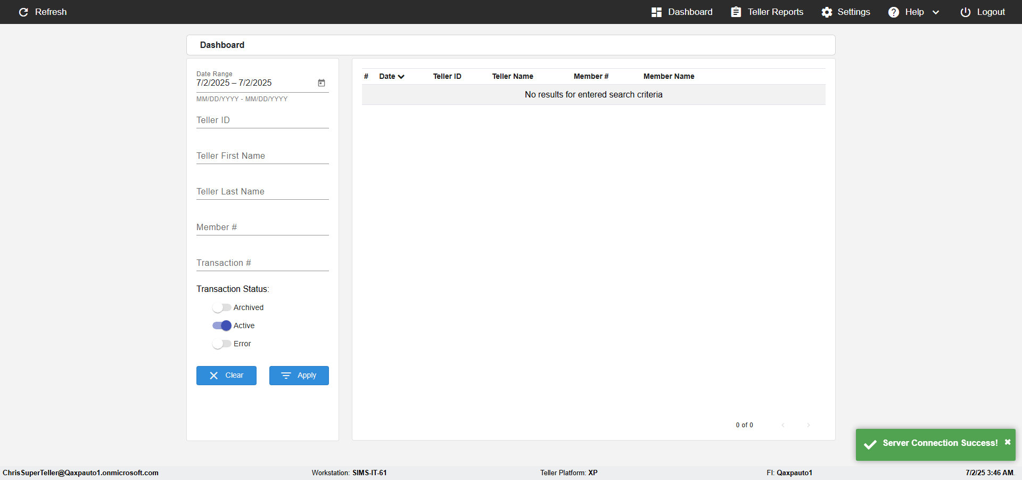Click the Apply filters button

pos(299,376)
